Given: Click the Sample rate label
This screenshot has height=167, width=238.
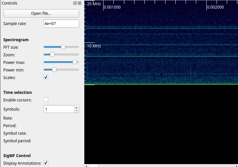Looking at the screenshot, I should (x=15, y=24).
